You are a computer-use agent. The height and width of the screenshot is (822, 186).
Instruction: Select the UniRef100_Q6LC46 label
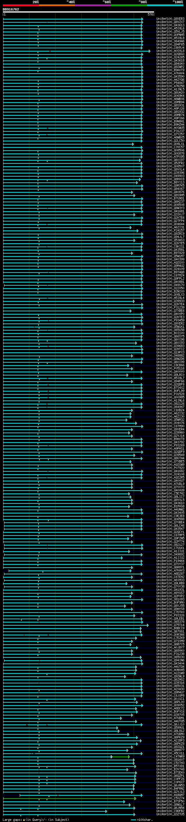170,525
